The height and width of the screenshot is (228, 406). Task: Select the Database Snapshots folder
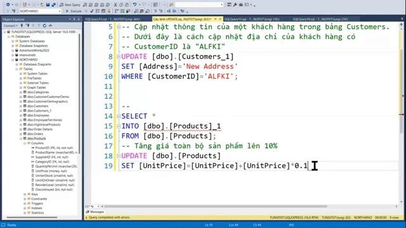click(x=34, y=46)
